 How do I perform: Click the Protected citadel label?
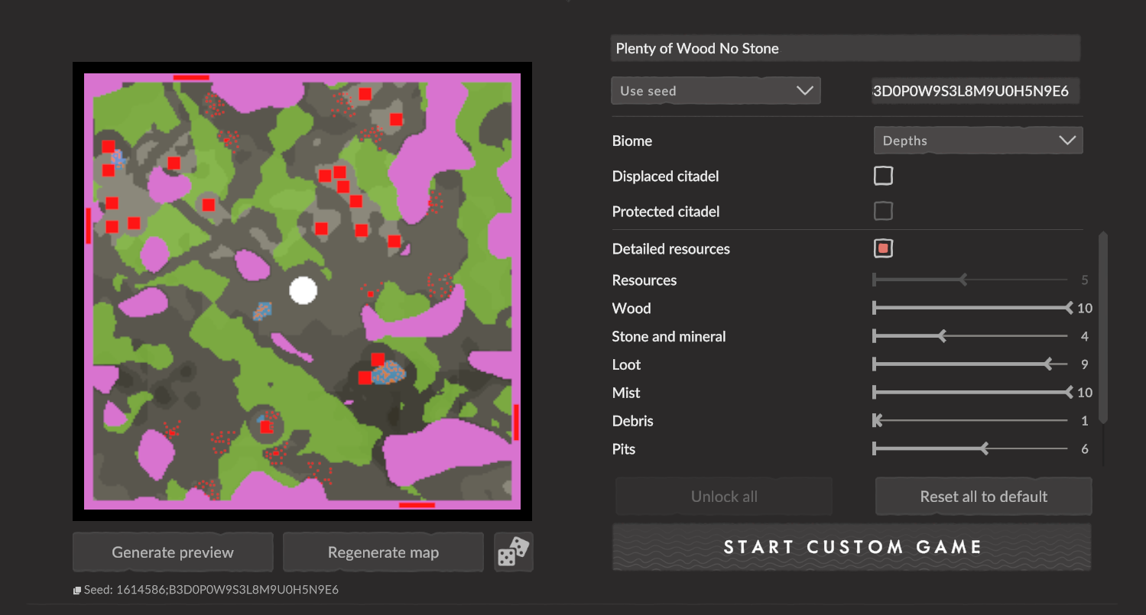pyautogui.click(x=666, y=212)
